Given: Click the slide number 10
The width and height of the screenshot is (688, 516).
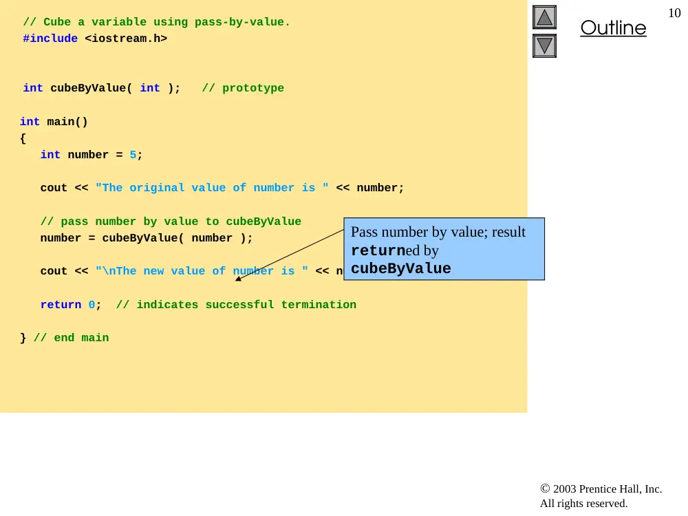Looking at the screenshot, I should tap(674, 13).
